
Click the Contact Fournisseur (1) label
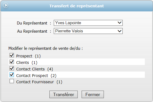(x=39, y=82)
